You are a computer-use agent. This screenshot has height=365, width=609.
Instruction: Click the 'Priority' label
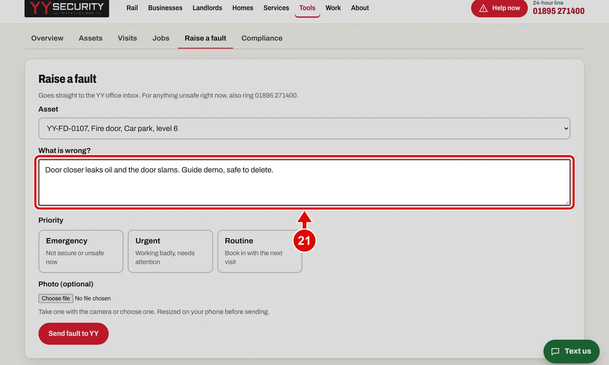click(x=51, y=220)
